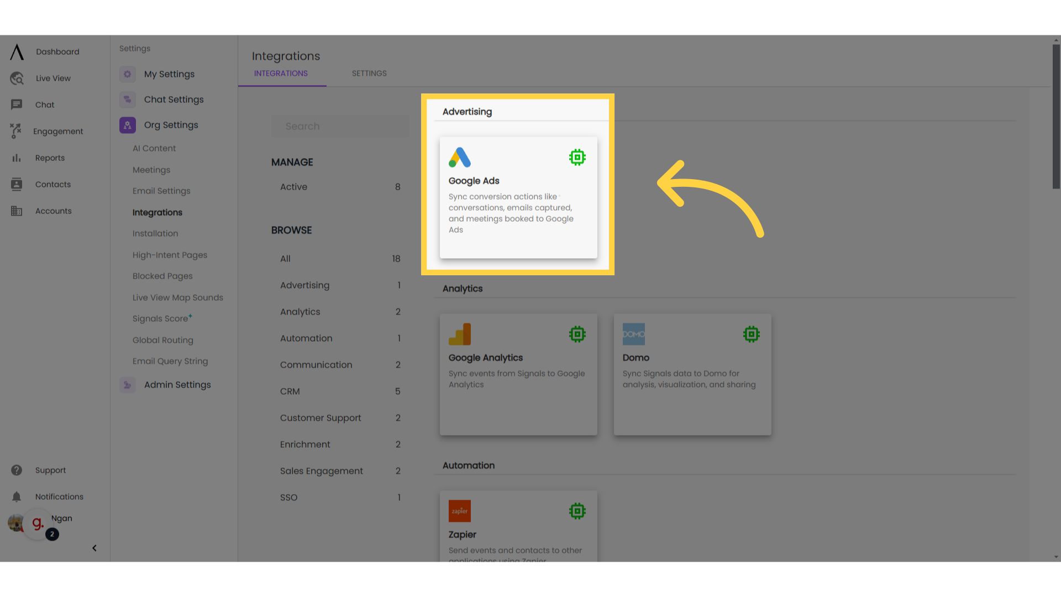Click the Google Ads logo
Screen dimensions: 1061x597
(x=460, y=158)
